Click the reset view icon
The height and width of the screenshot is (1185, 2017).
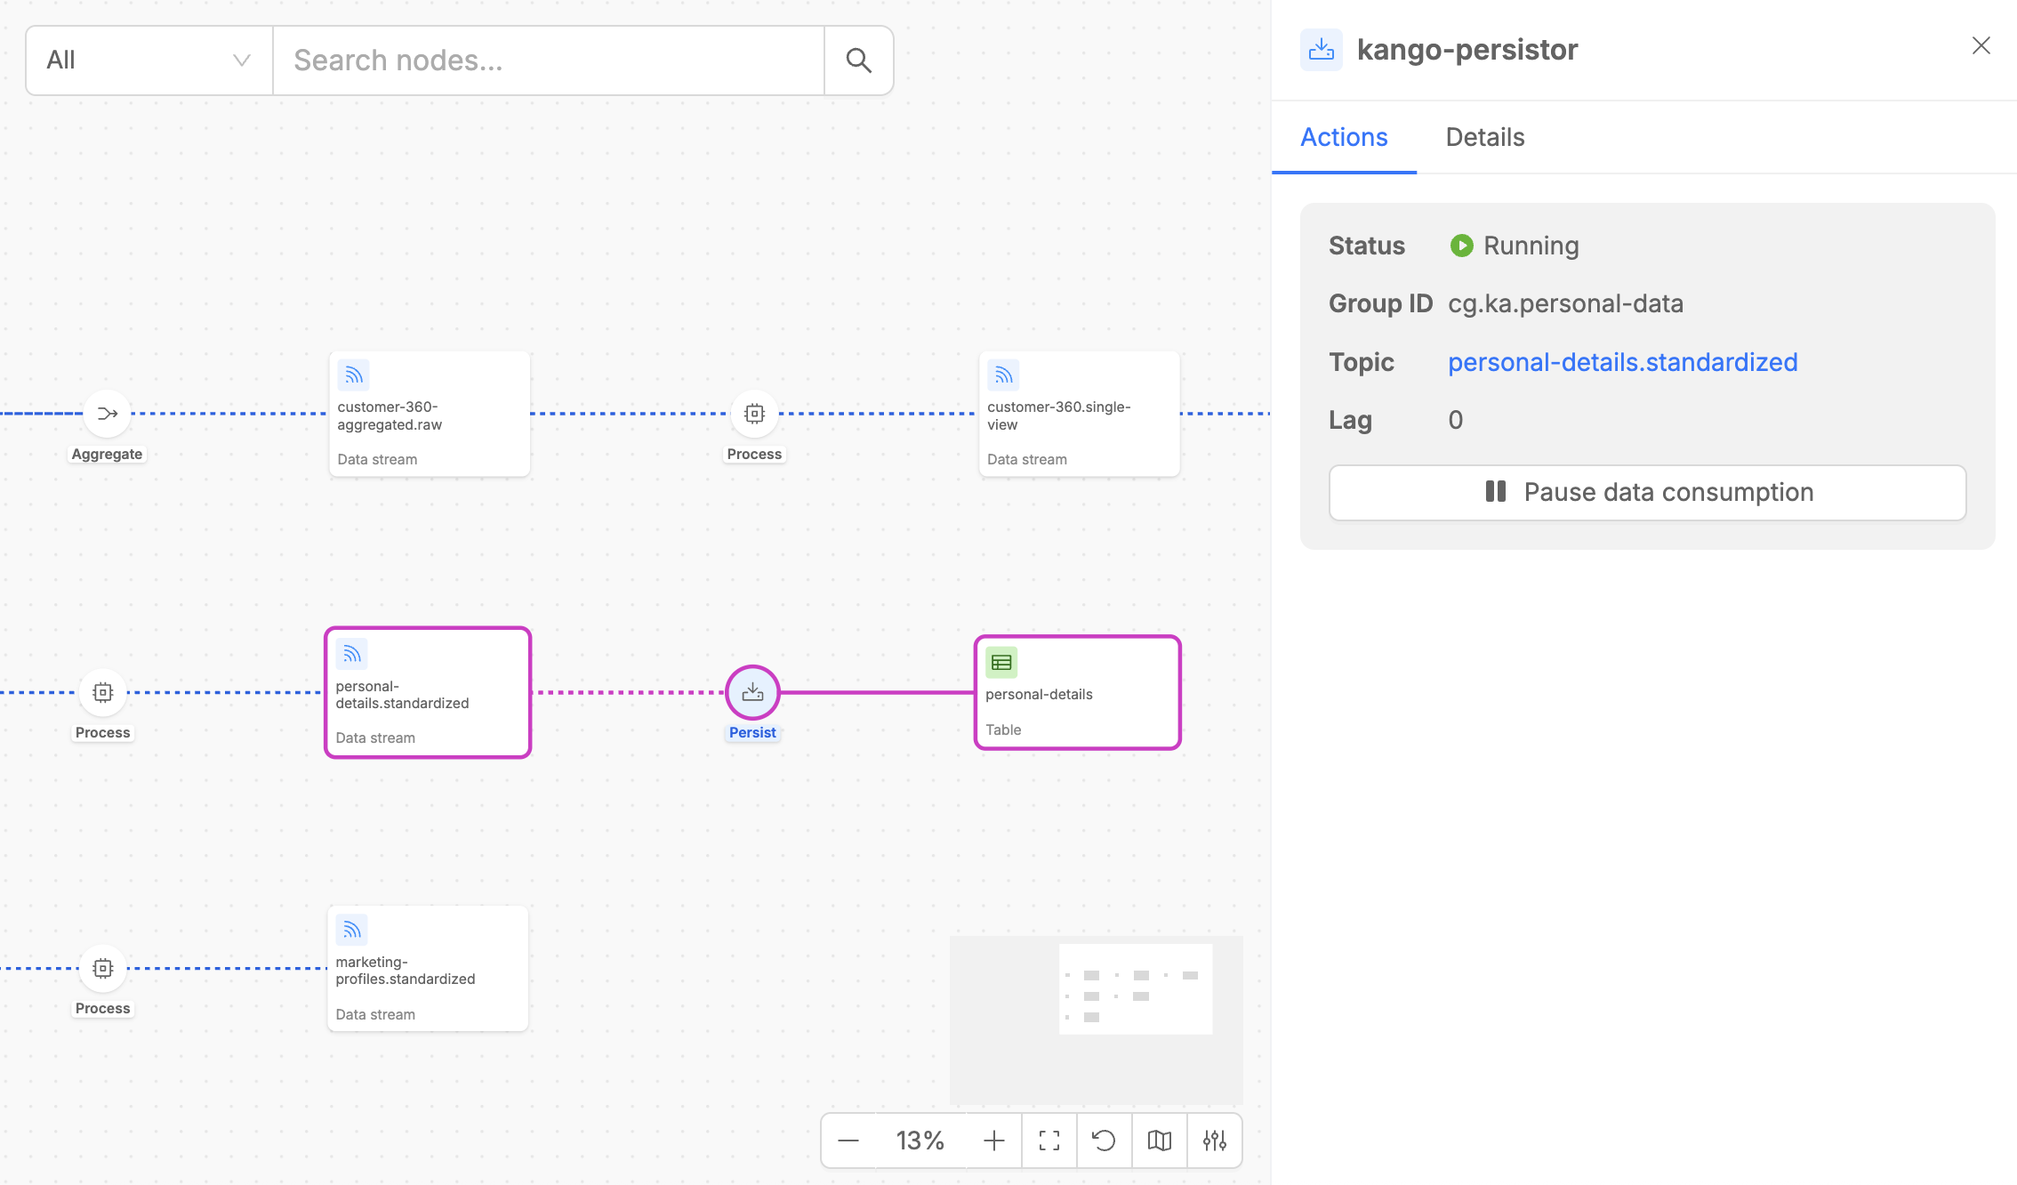click(x=1104, y=1141)
